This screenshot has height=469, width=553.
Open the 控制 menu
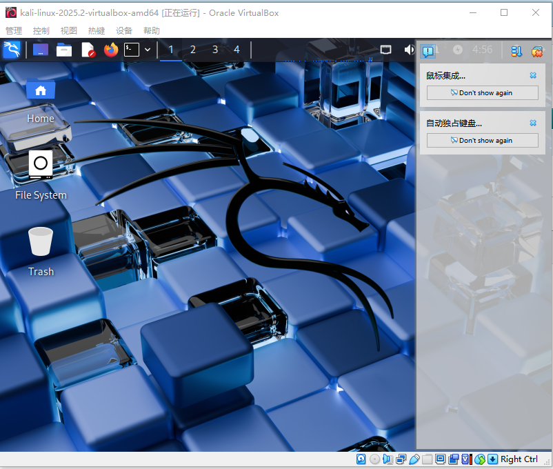(x=41, y=31)
